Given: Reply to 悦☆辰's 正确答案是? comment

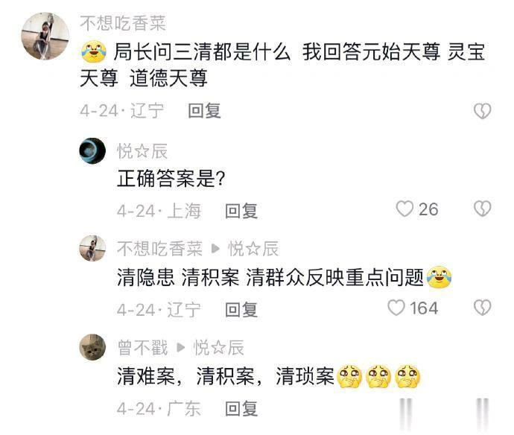Looking at the screenshot, I should click(241, 211).
